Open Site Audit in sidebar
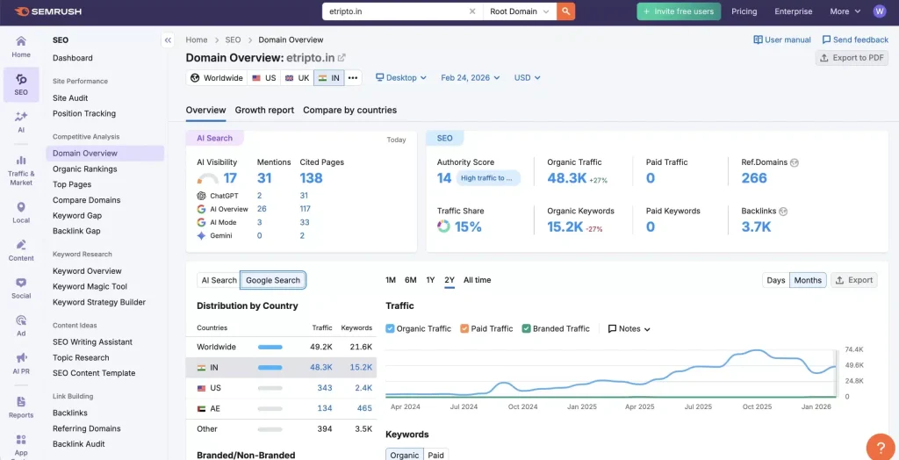 point(70,98)
